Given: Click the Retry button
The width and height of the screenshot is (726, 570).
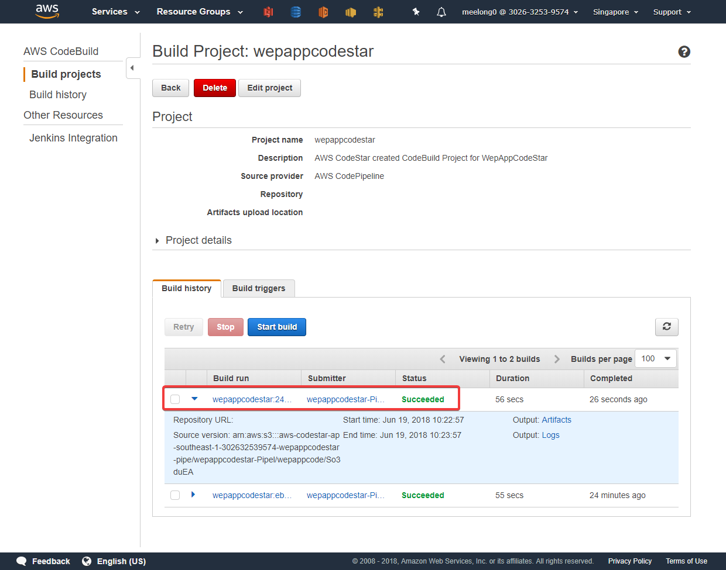Looking at the screenshot, I should tap(184, 327).
